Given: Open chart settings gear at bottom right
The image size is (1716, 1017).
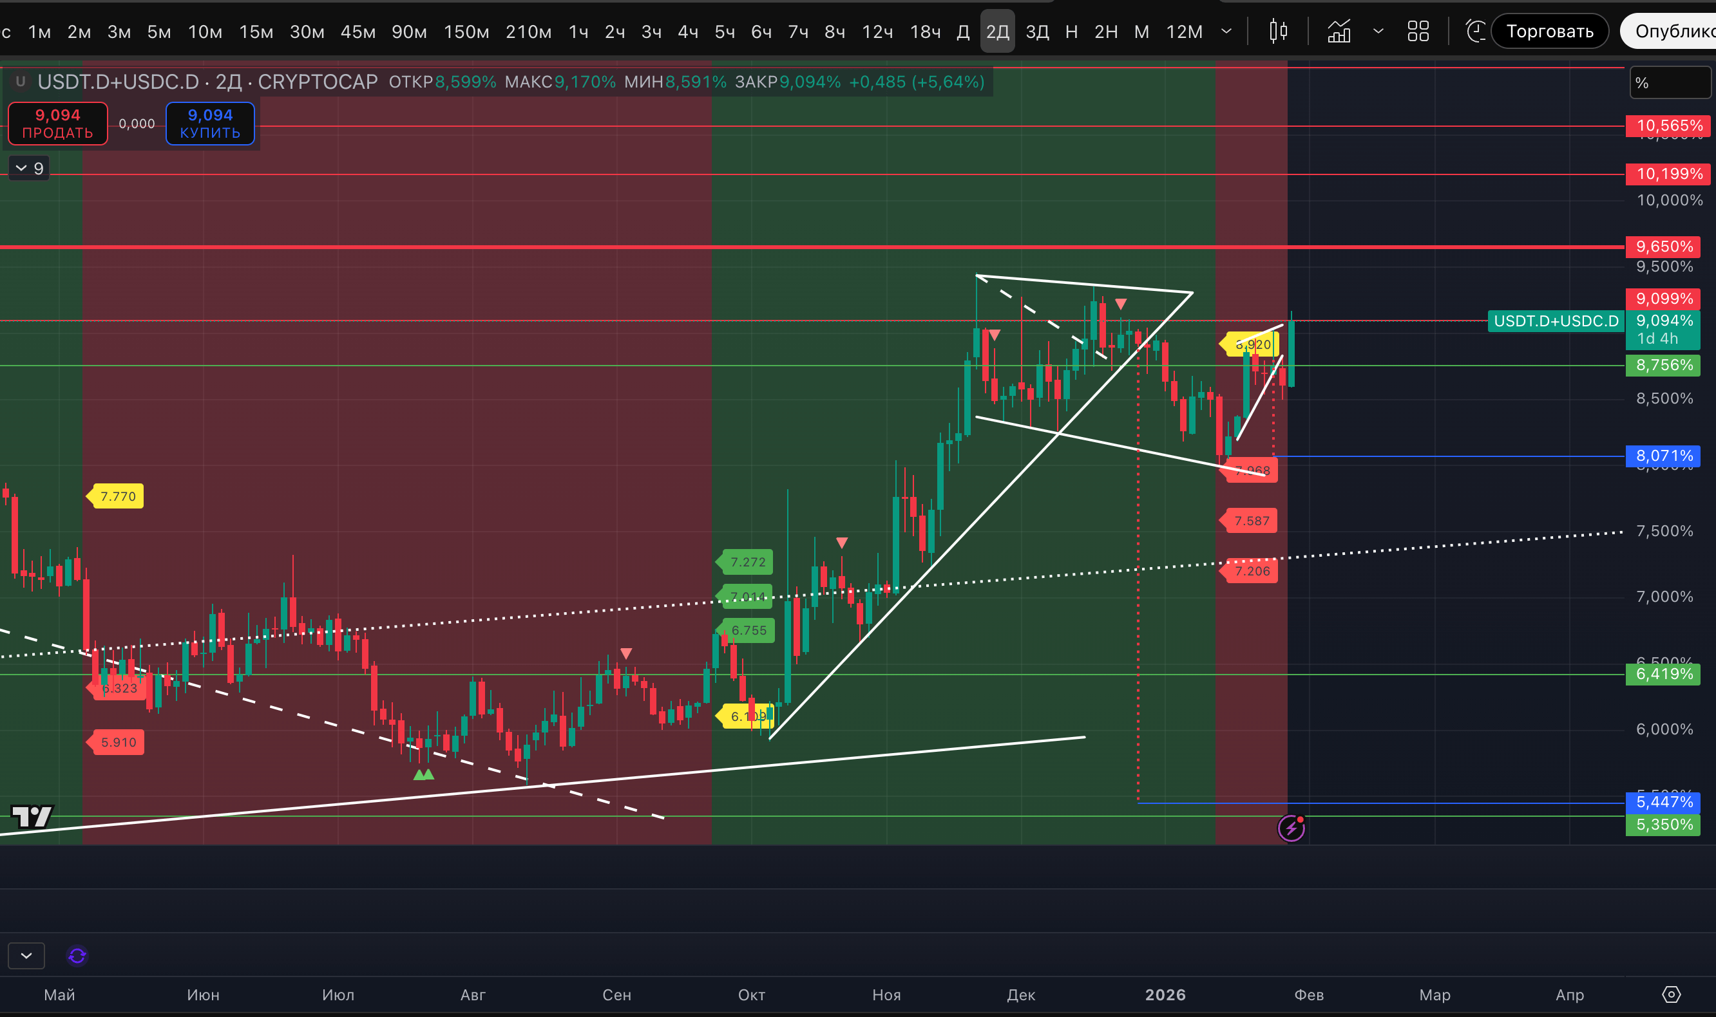Looking at the screenshot, I should tap(1672, 994).
